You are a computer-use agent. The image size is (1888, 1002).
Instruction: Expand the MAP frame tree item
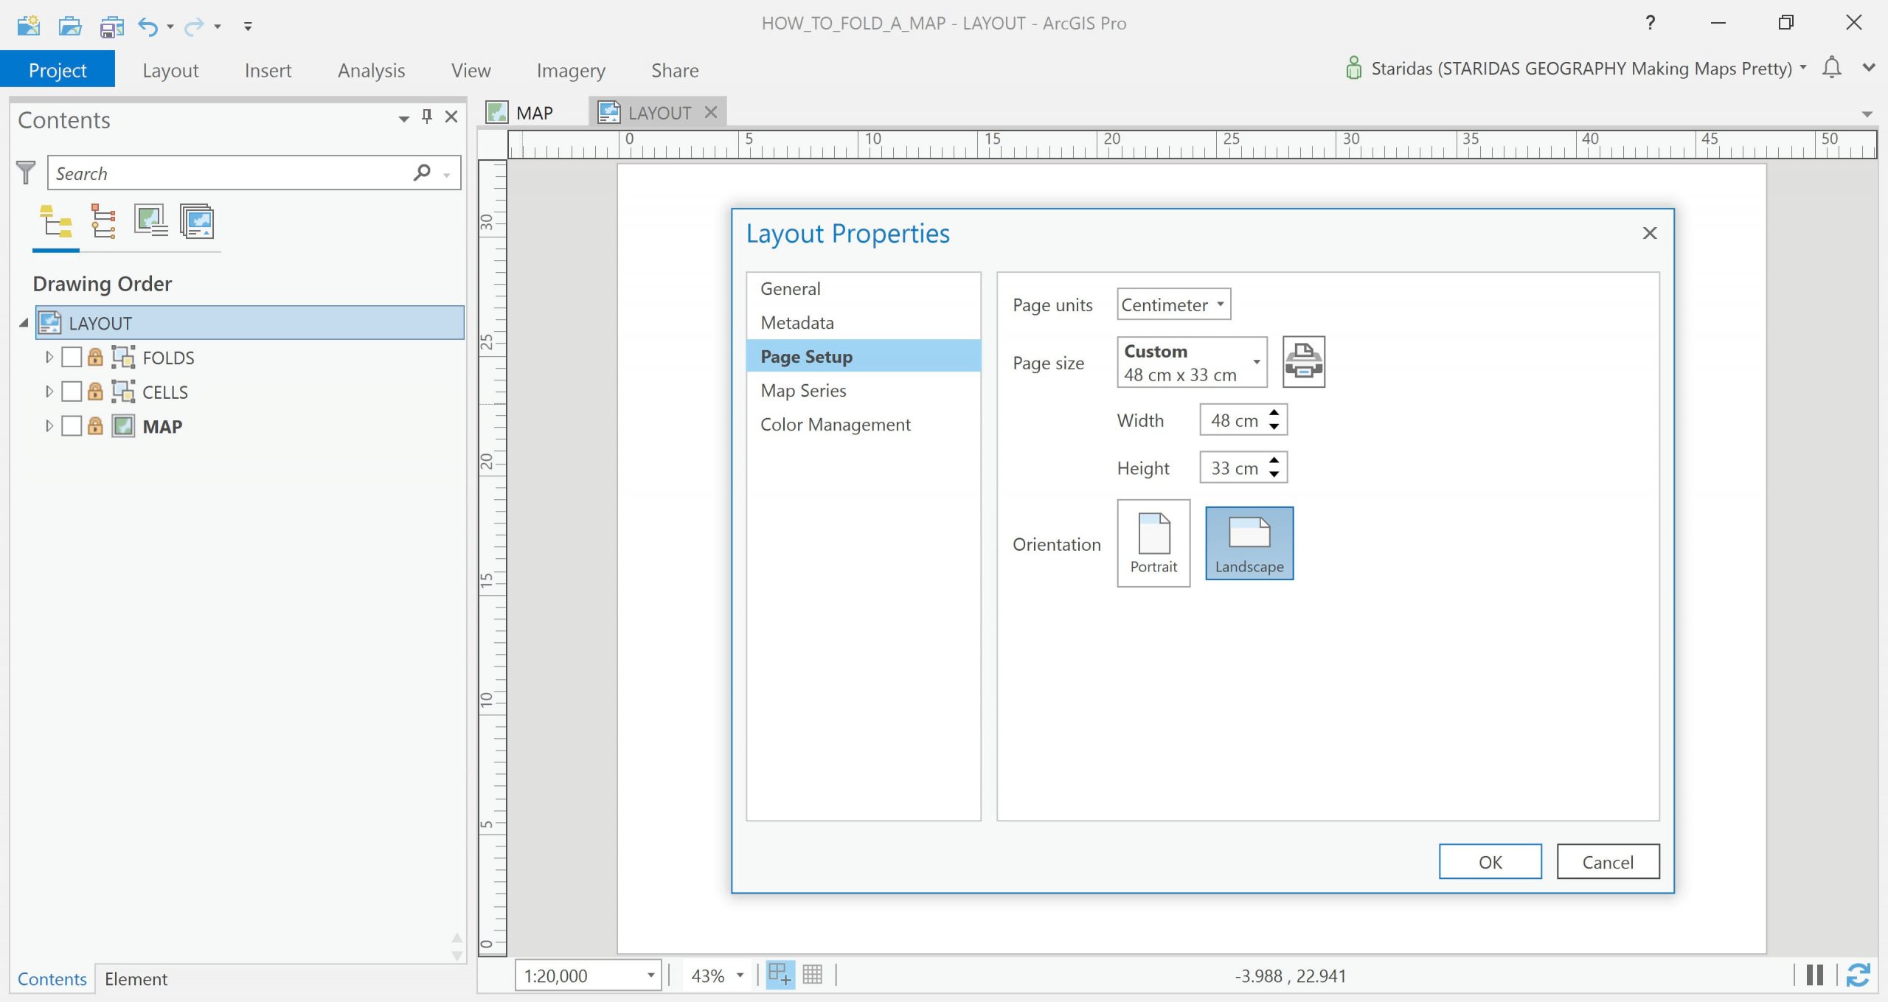[49, 426]
